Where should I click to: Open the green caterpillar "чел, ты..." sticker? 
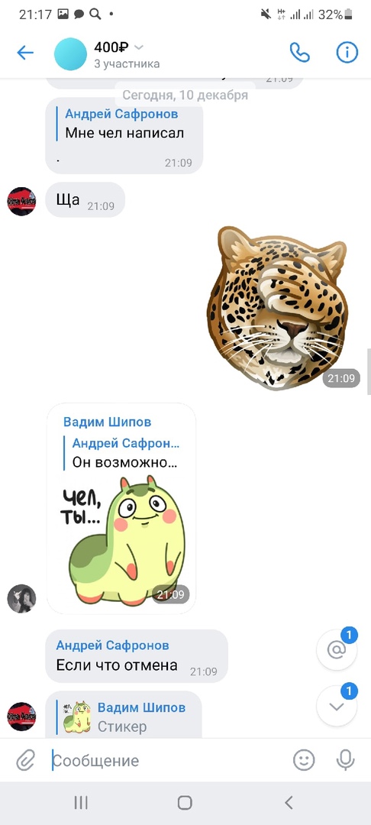coord(124,541)
